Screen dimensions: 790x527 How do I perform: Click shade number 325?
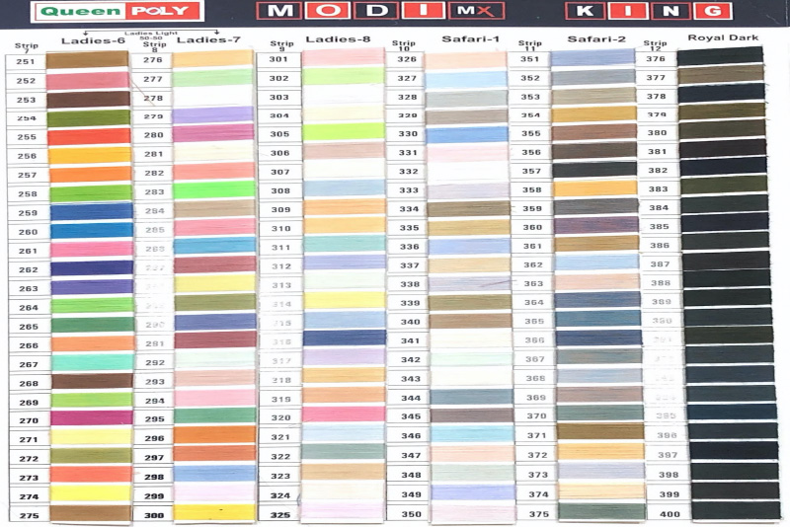pyautogui.click(x=280, y=514)
